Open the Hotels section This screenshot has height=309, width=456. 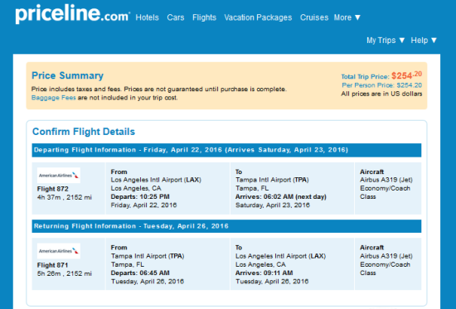(147, 17)
